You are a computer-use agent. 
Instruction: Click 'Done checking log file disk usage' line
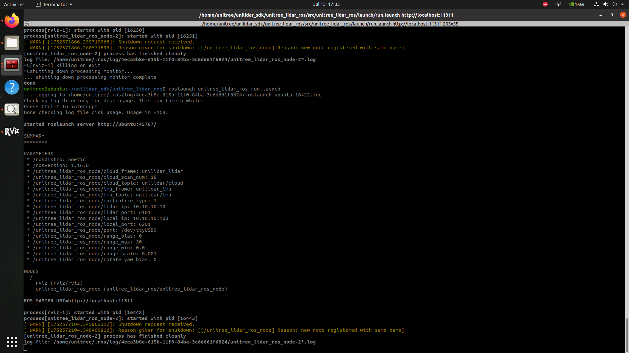point(96,112)
